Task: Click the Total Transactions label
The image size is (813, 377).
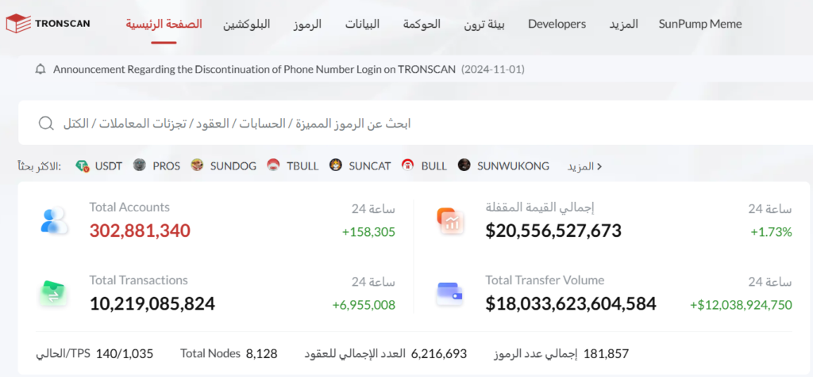Action: point(138,280)
